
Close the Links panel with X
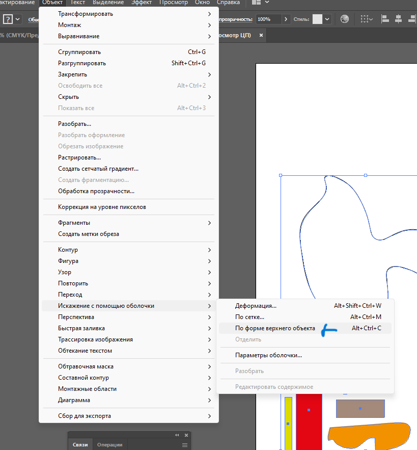[186, 435]
